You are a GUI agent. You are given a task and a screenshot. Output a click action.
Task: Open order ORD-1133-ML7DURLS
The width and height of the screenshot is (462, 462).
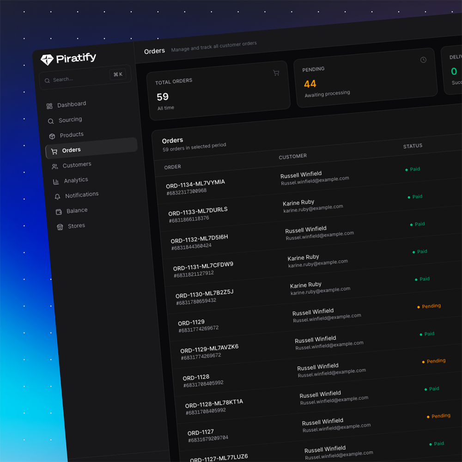[x=198, y=211]
